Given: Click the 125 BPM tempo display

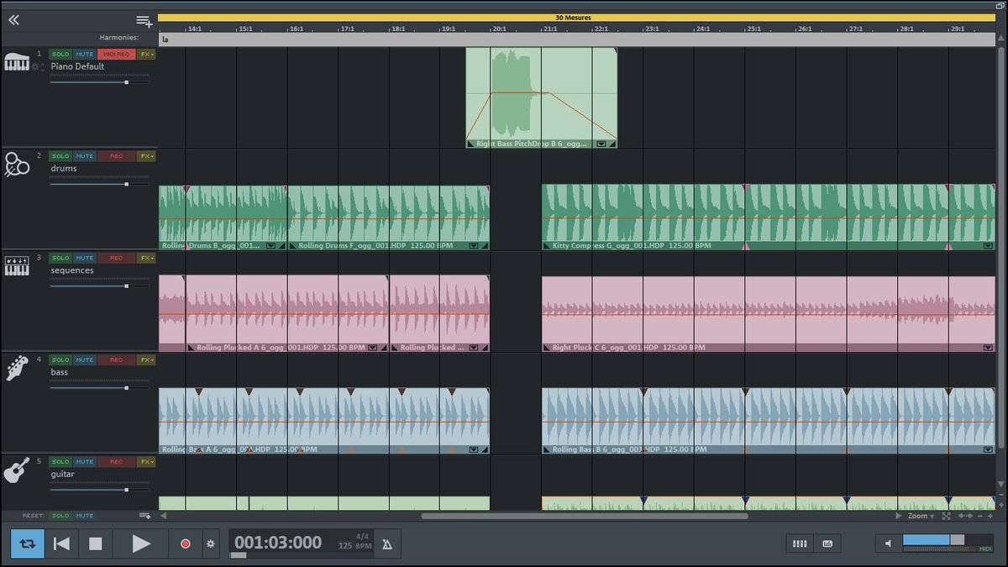Looking at the screenshot, I should tap(356, 546).
